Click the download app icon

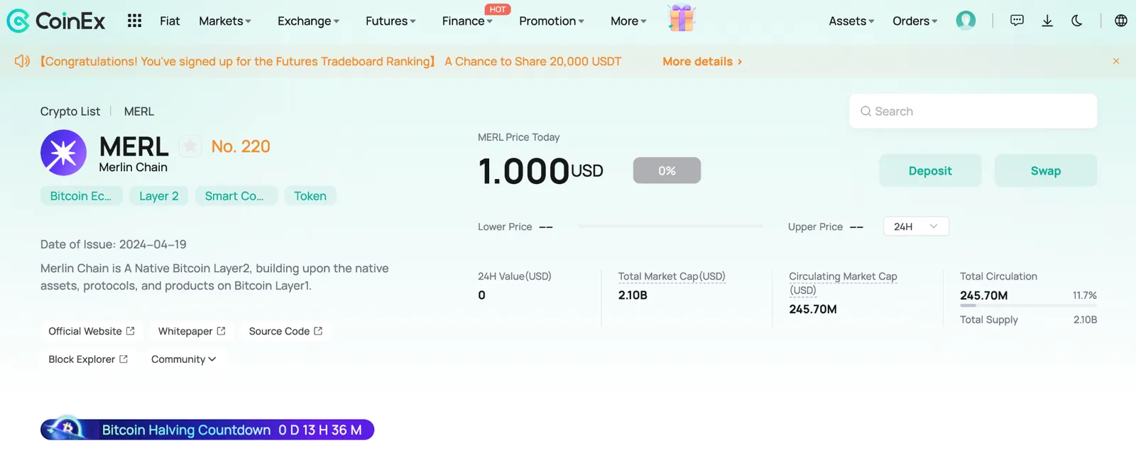pyautogui.click(x=1047, y=21)
